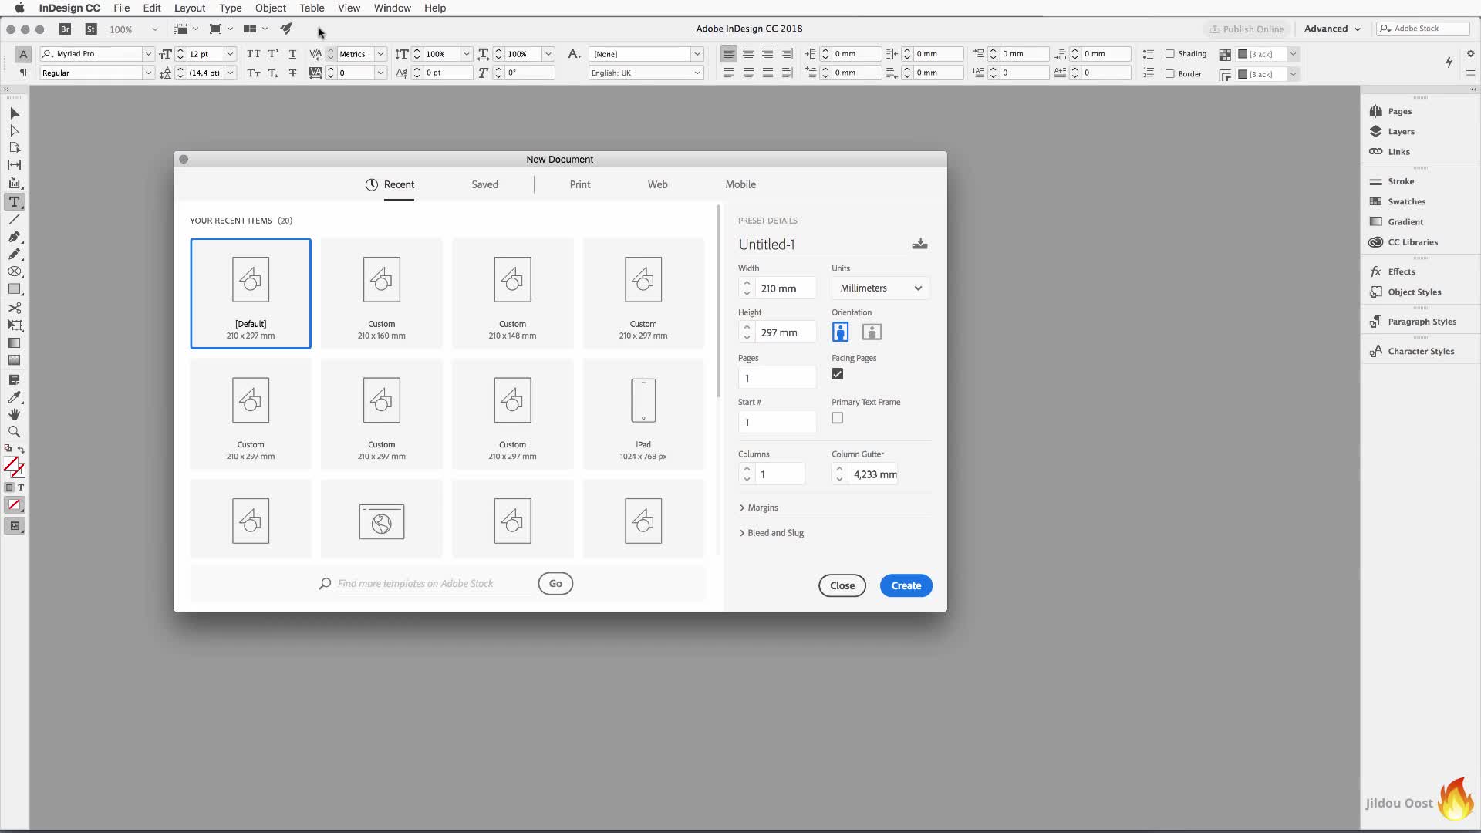Open the Layout menu

click(190, 8)
